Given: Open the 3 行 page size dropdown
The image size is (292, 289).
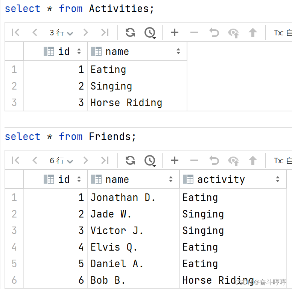Looking at the screenshot, I should click(61, 33).
